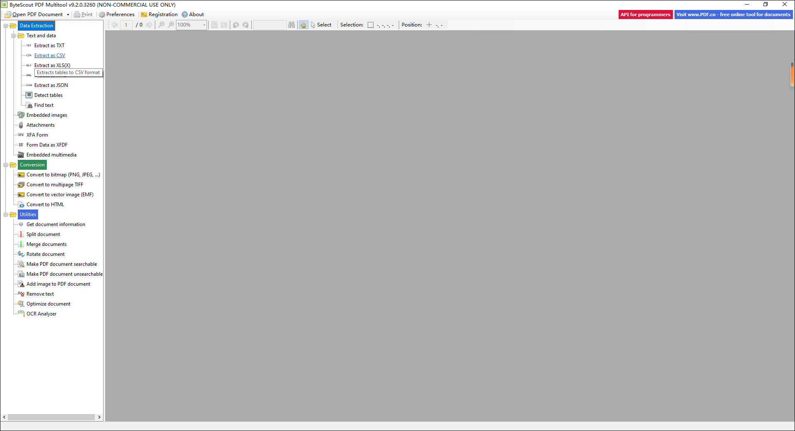Activate the hand pan tool
The width and height of the screenshot is (795, 431).
point(303,25)
